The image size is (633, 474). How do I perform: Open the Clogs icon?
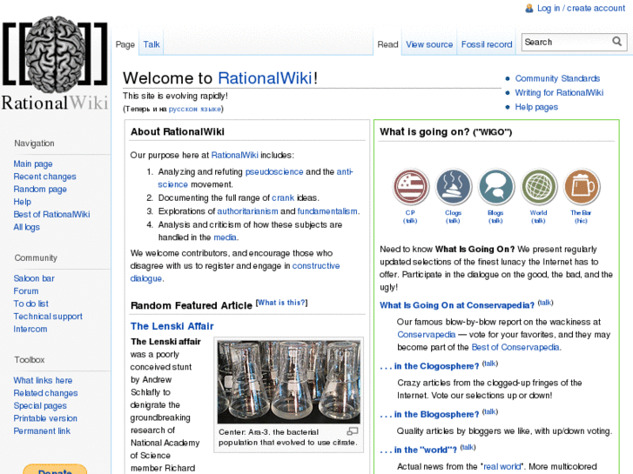point(453,187)
